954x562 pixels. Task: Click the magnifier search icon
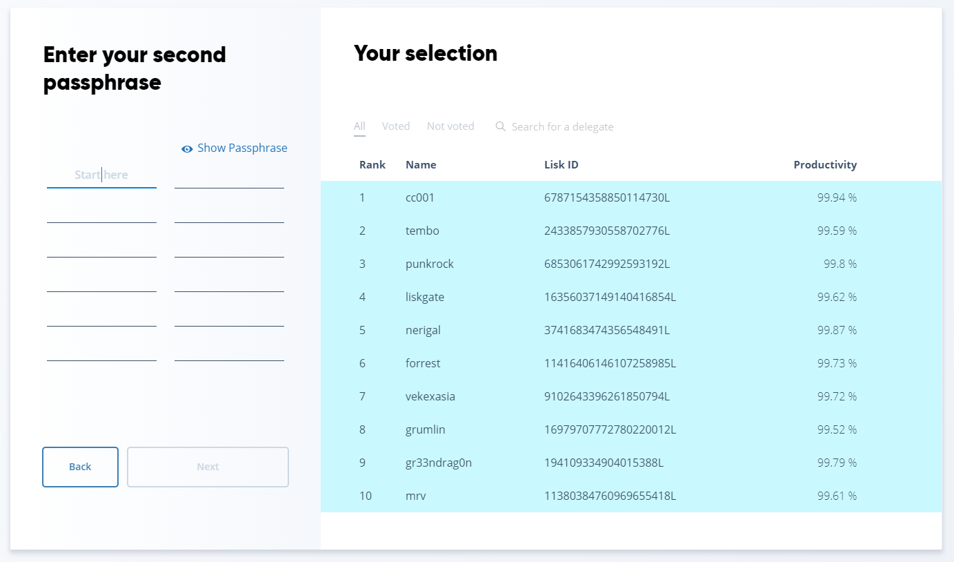coord(501,126)
